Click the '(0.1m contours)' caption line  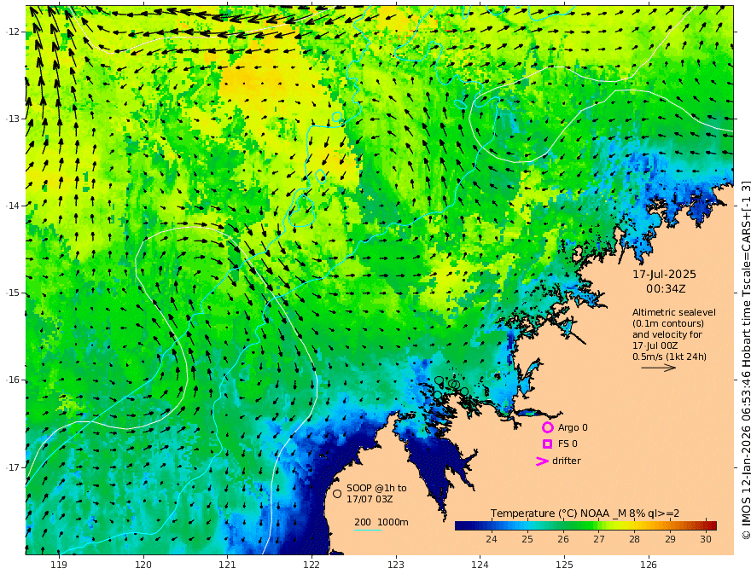pyautogui.click(x=668, y=323)
